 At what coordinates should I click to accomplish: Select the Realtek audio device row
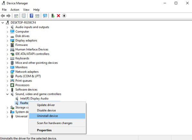pyautogui.click(x=21, y=103)
